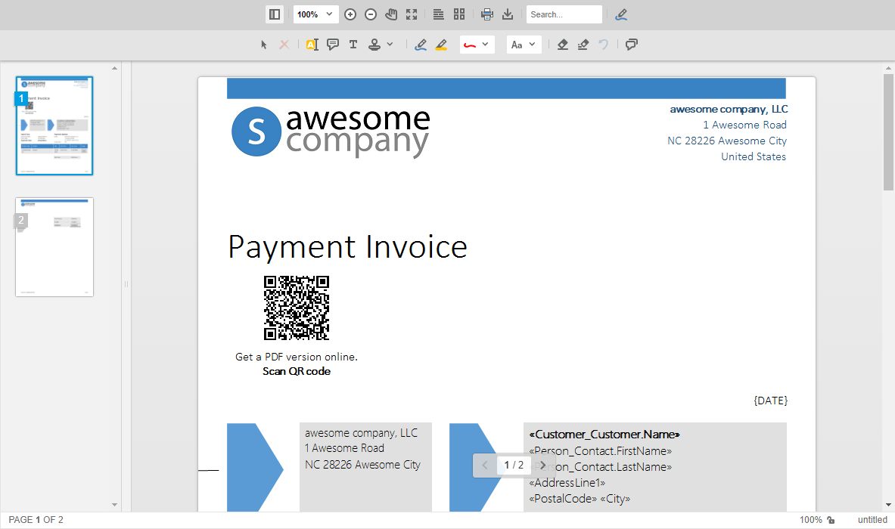
Task: Click the «PostalCode» «City» merge field line
Action: [580, 499]
